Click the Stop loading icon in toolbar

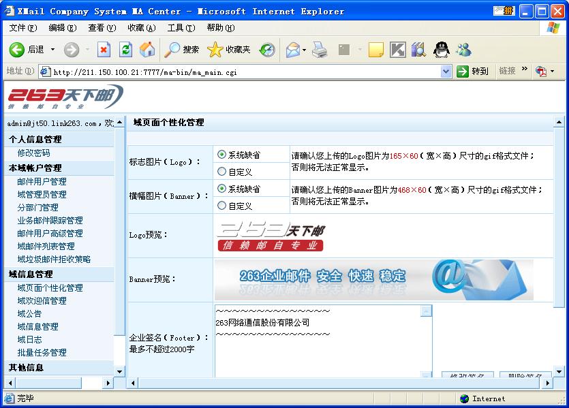pos(104,50)
